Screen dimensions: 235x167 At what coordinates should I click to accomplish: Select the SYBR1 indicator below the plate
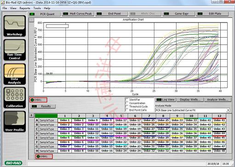[44, 156]
